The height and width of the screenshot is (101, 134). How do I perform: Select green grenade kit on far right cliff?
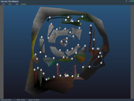[101, 56]
